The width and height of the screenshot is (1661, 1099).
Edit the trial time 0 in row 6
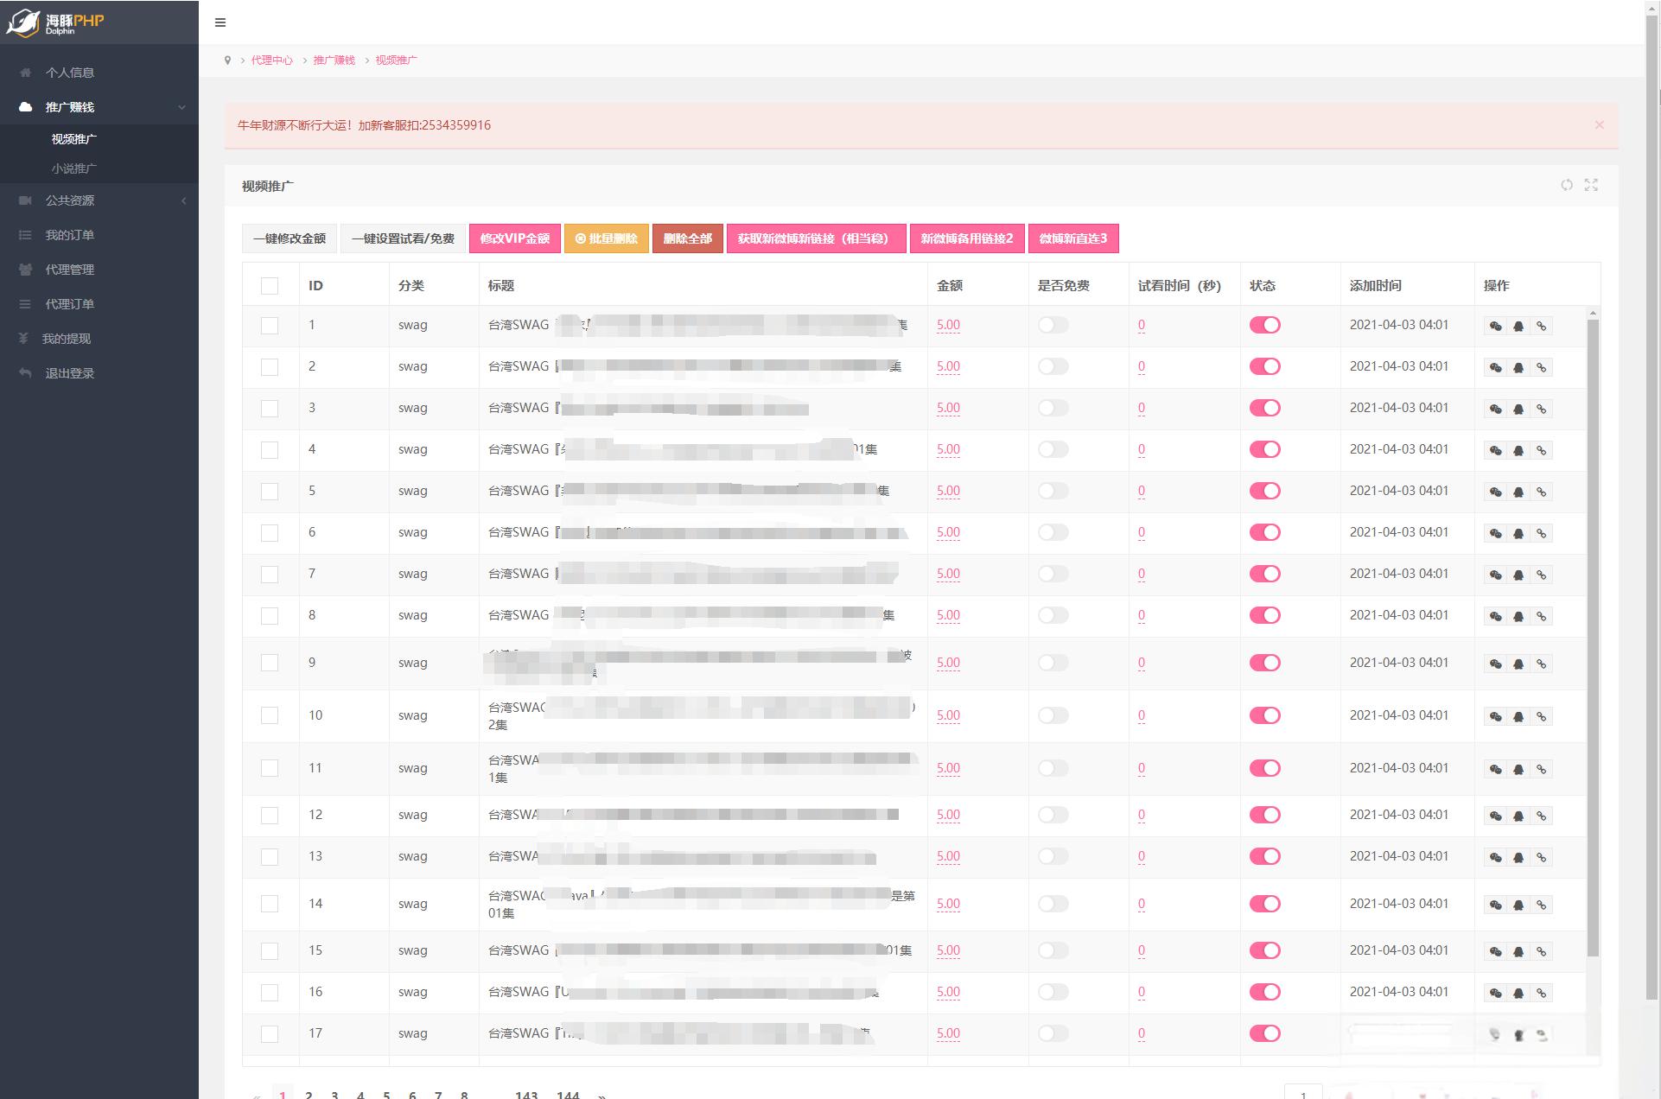(x=1142, y=532)
